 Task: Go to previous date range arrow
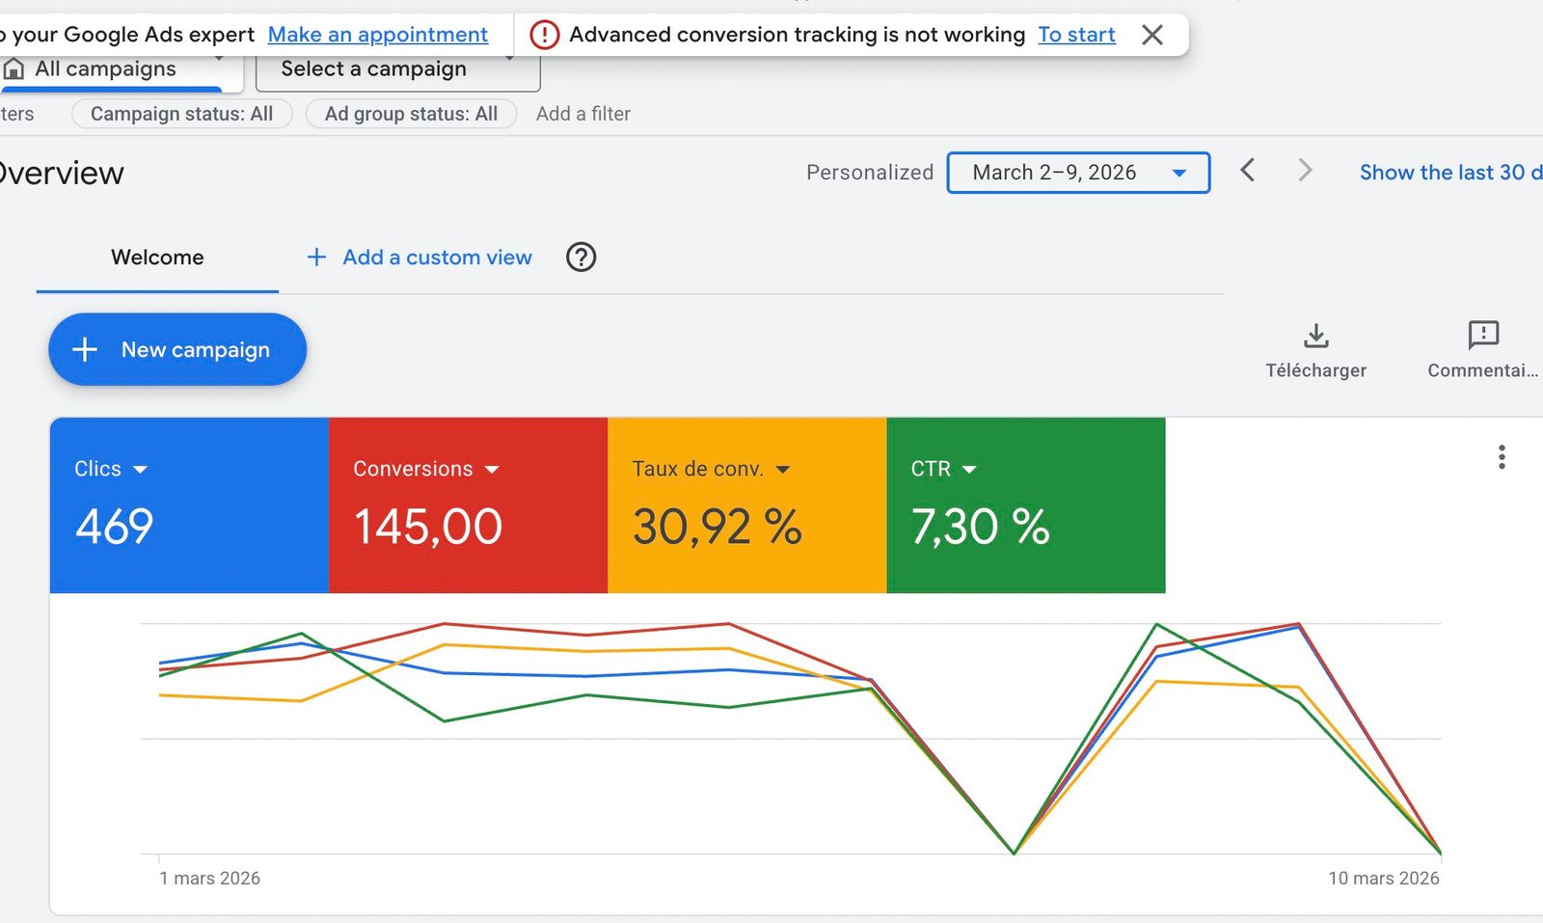point(1248,172)
